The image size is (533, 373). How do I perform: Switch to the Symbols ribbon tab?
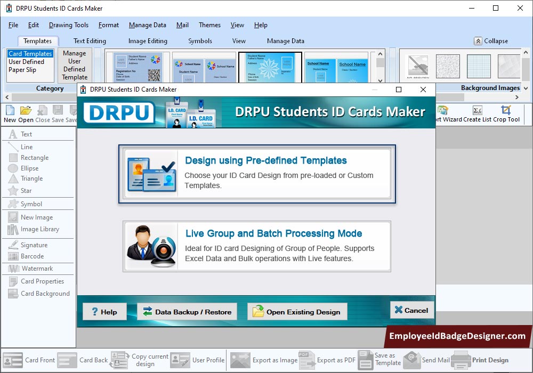pyautogui.click(x=200, y=41)
